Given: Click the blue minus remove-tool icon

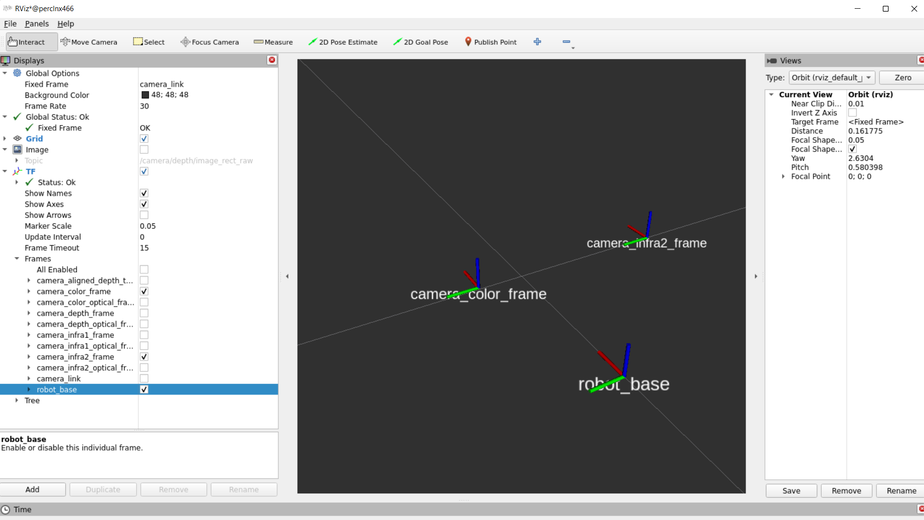Looking at the screenshot, I should coord(566,42).
